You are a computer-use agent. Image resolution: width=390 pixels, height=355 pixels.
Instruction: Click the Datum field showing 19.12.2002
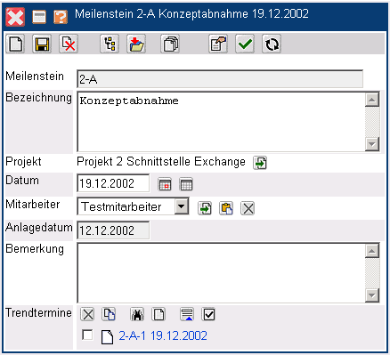point(113,183)
